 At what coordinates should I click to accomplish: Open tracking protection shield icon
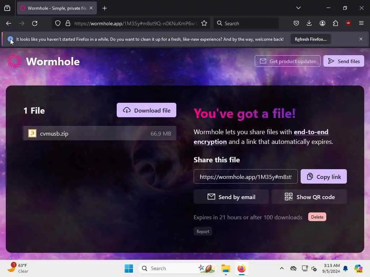click(x=58, y=23)
